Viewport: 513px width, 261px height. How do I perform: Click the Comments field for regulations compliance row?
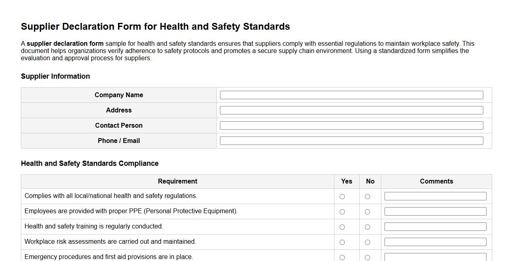click(x=435, y=196)
